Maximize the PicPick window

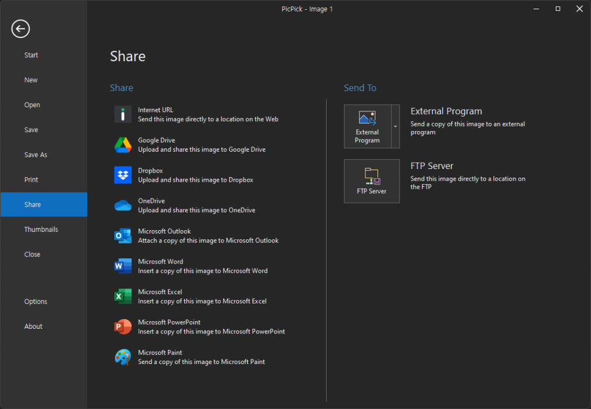(558, 9)
